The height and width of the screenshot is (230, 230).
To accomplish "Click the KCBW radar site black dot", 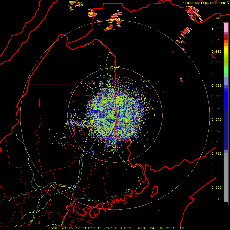I will pyautogui.click(x=115, y=115).
